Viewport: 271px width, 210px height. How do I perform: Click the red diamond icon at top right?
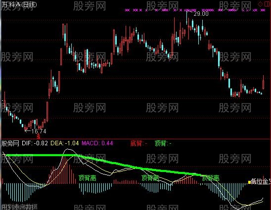point(260,4)
